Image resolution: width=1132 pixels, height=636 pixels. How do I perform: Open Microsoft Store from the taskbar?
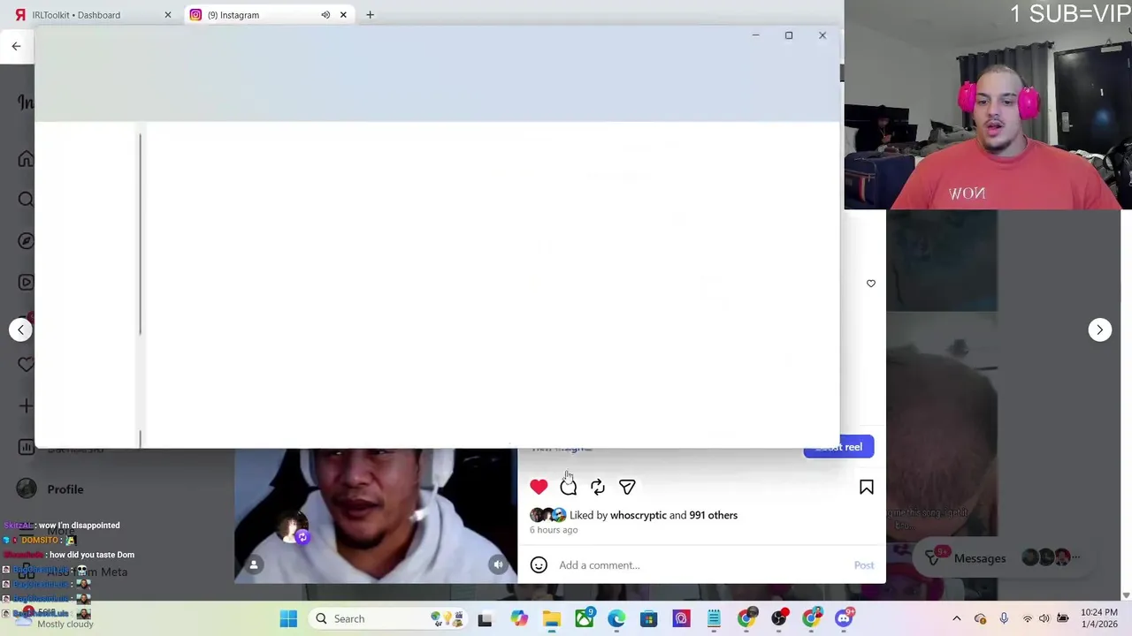coord(649,619)
